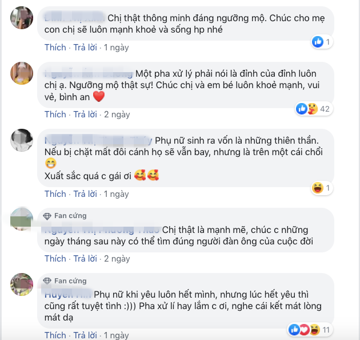Click Thích under the first comment

[x=55, y=48]
